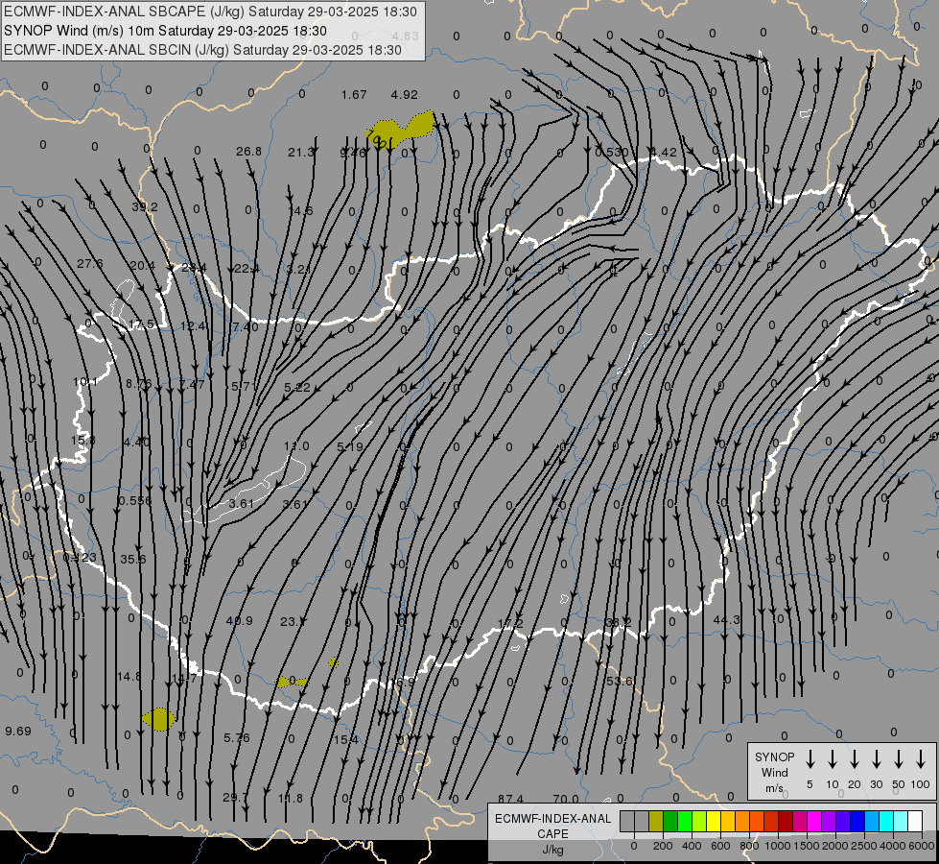Click the large olive CAPE patch on northern border
The height and width of the screenshot is (864, 939).
tap(400, 131)
